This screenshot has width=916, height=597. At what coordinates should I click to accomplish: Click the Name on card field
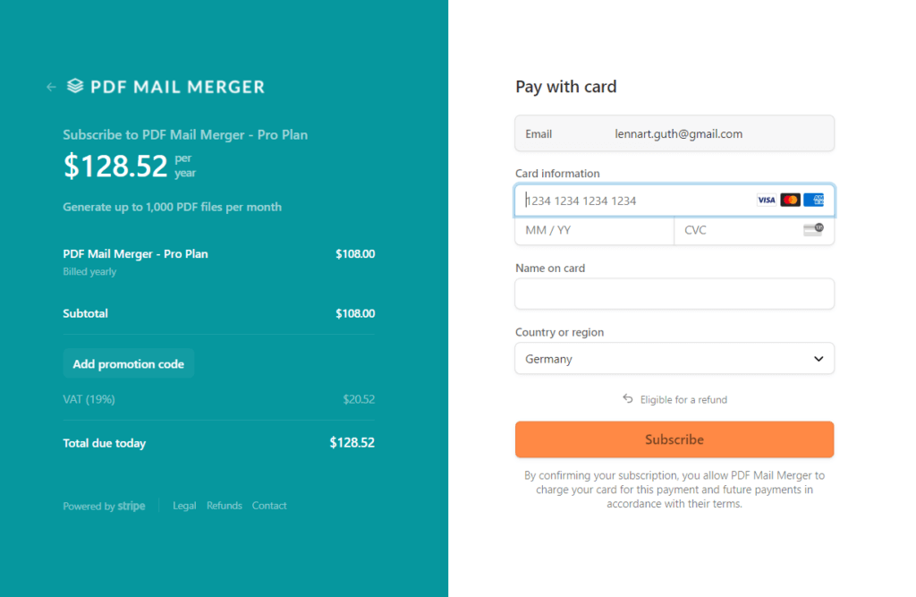pyautogui.click(x=674, y=294)
